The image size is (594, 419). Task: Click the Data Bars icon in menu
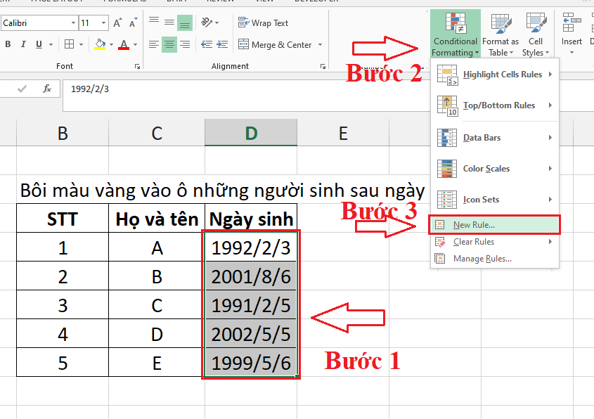click(447, 138)
